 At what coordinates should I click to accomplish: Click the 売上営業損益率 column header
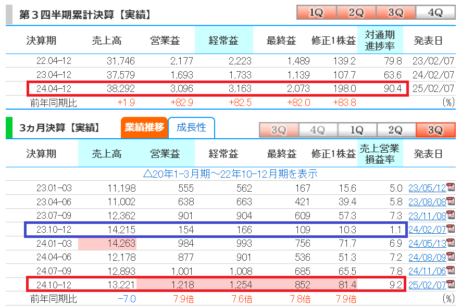[380, 153]
